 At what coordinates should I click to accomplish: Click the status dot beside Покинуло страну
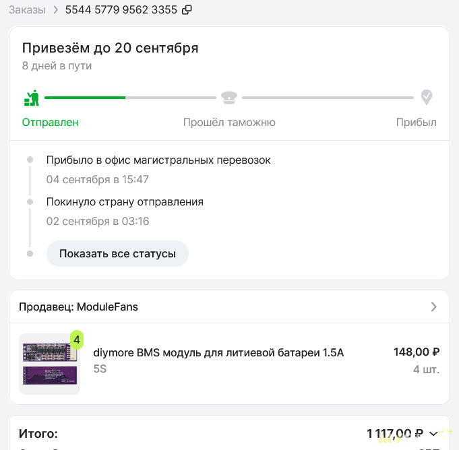(30, 202)
